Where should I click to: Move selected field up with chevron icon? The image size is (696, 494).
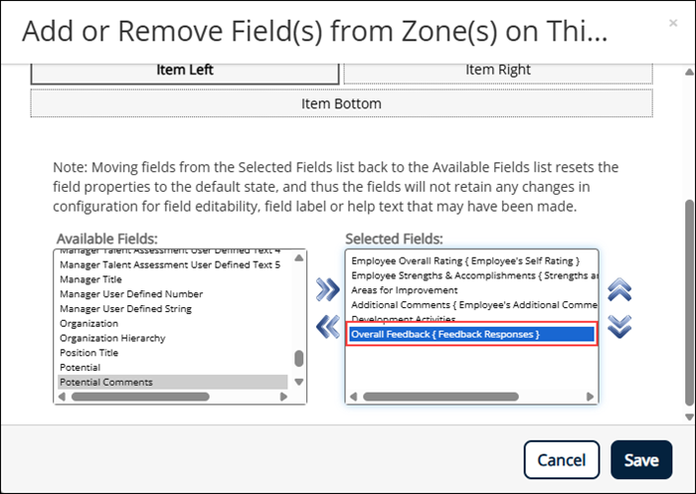(619, 290)
